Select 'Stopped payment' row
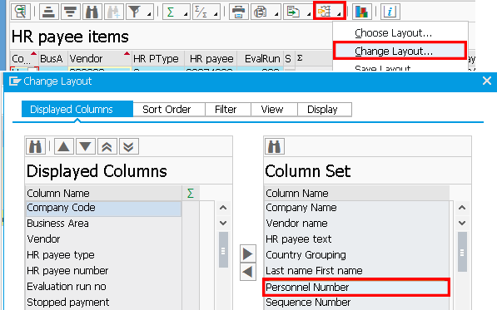The image size is (497, 310). pyautogui.click(x=103, y=303)
